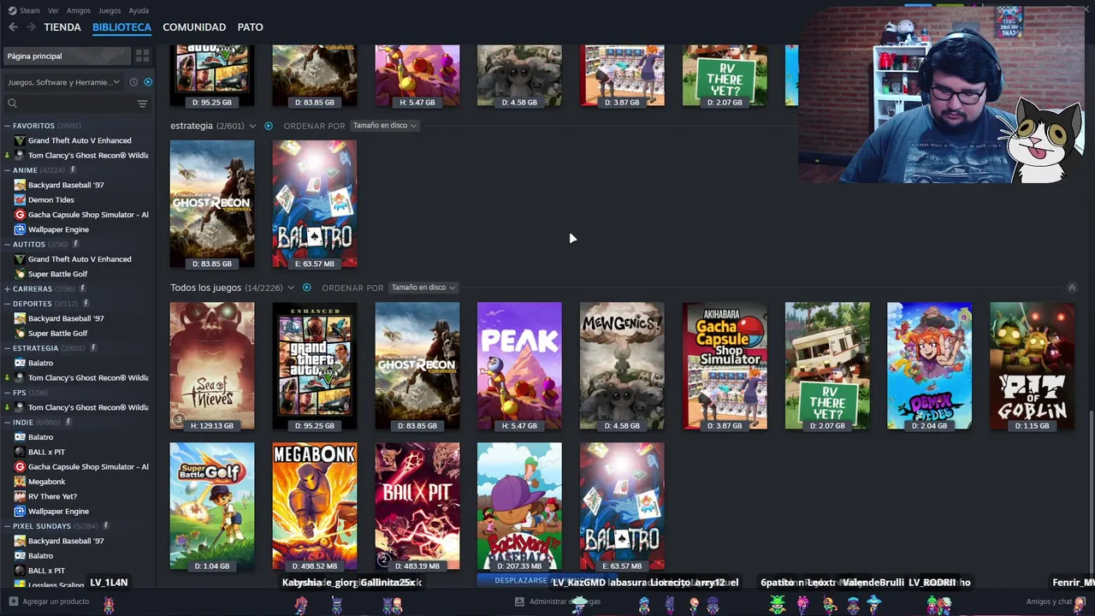The width and height of the screenshot is (1095, 616).
Task: Open Megabonk cover art
Action: pos(315,506)
